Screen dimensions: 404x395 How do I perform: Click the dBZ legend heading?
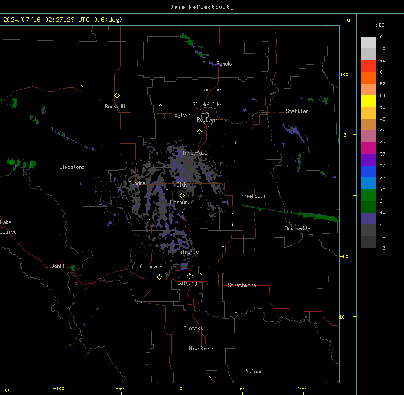[380, 25]
